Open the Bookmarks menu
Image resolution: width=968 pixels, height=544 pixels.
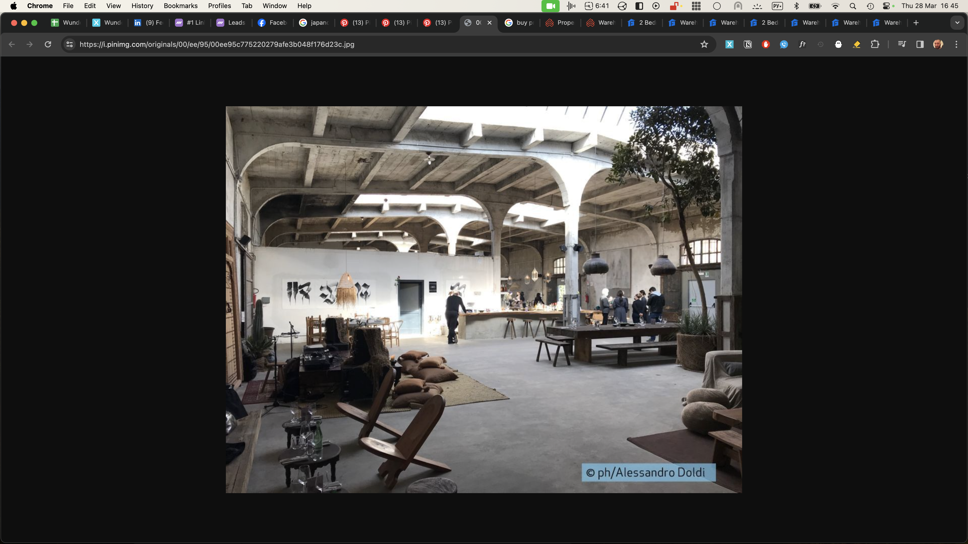coord(180,6)
